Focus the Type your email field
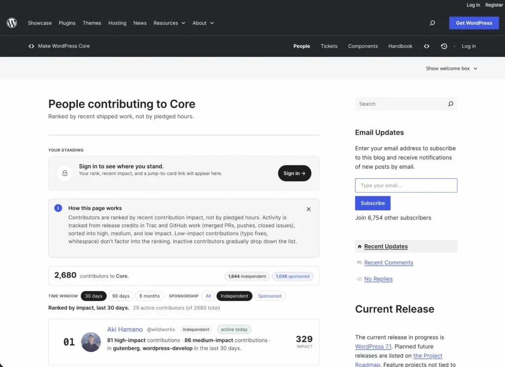The height and width of the screenshot is (367, 505). (x=406, y=185)
